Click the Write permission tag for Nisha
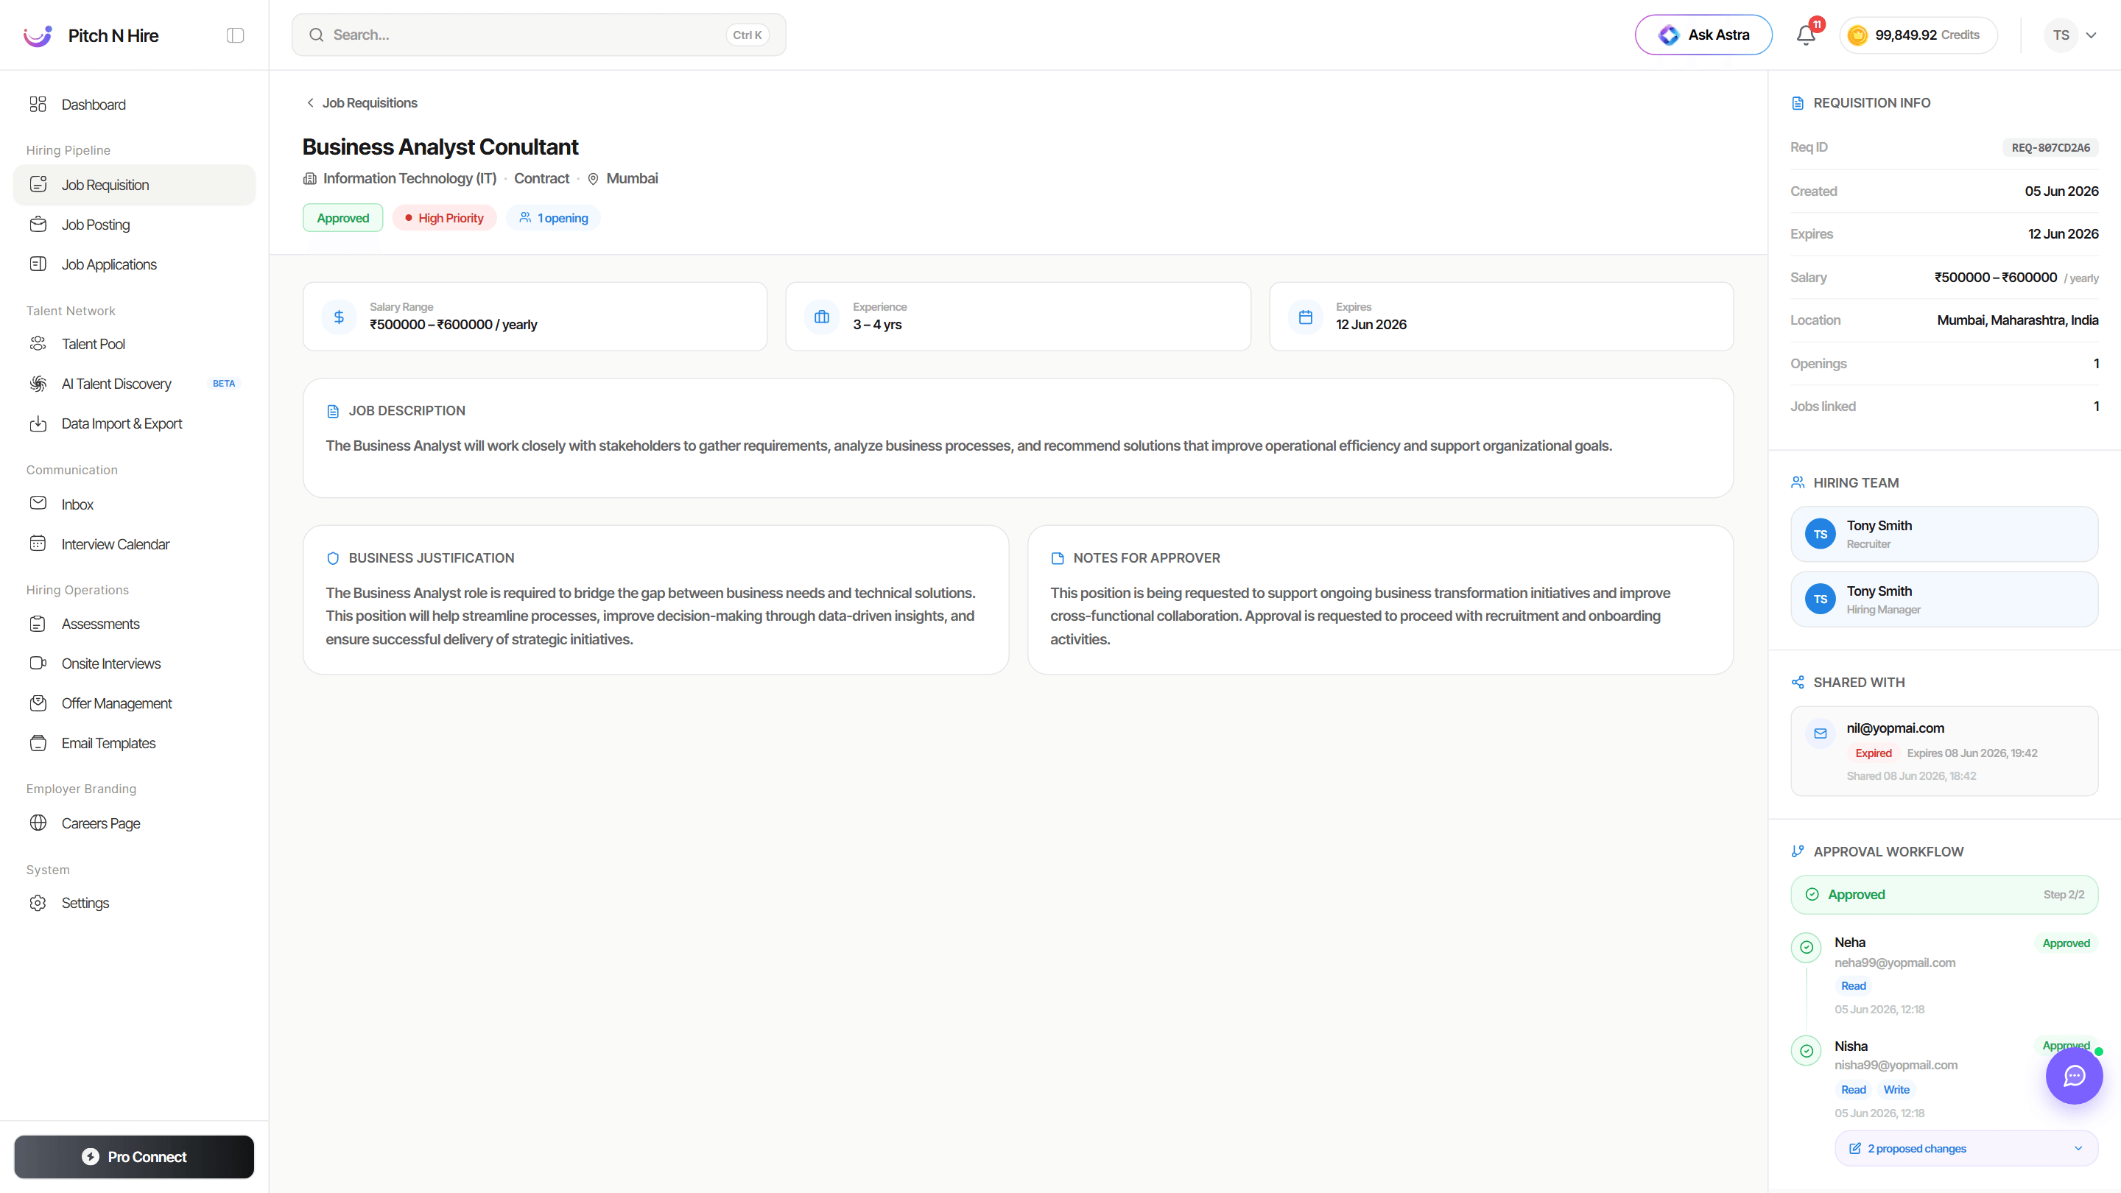The image size is (2121, 1193). click(x=1896, y=1090)
